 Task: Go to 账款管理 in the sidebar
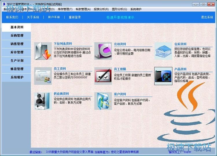(x=16, y=69)
